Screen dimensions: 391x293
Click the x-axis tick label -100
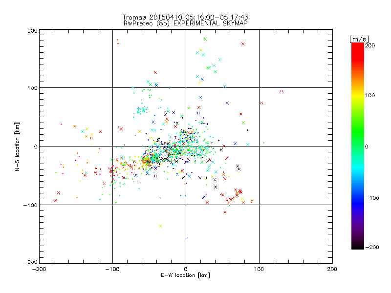pos(112,269)
